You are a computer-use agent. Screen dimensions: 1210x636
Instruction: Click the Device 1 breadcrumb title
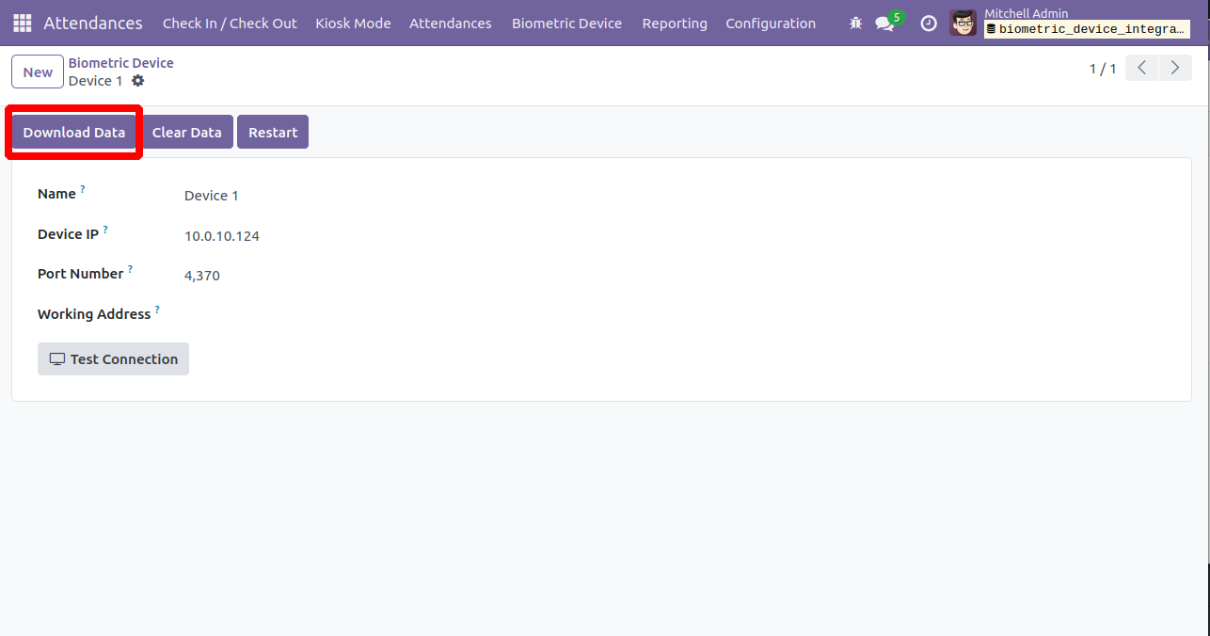tap(96, 81)
